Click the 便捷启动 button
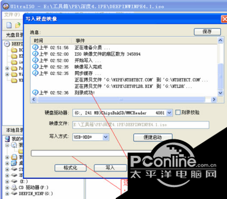227x199 pixels. coord(153,137)
